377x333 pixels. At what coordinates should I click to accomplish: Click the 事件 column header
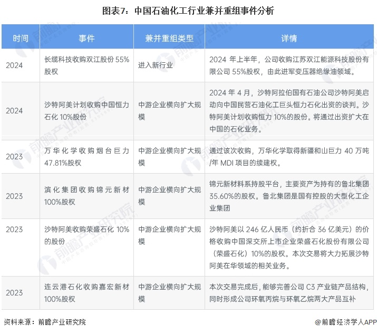86,38
